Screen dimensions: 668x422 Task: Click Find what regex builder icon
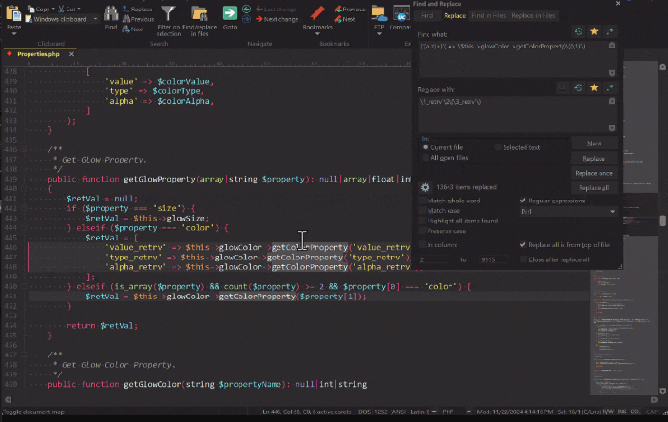tap(610, 31)
